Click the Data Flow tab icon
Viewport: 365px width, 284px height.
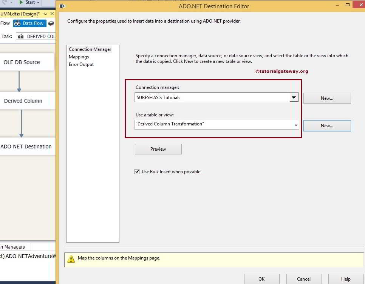17,23
